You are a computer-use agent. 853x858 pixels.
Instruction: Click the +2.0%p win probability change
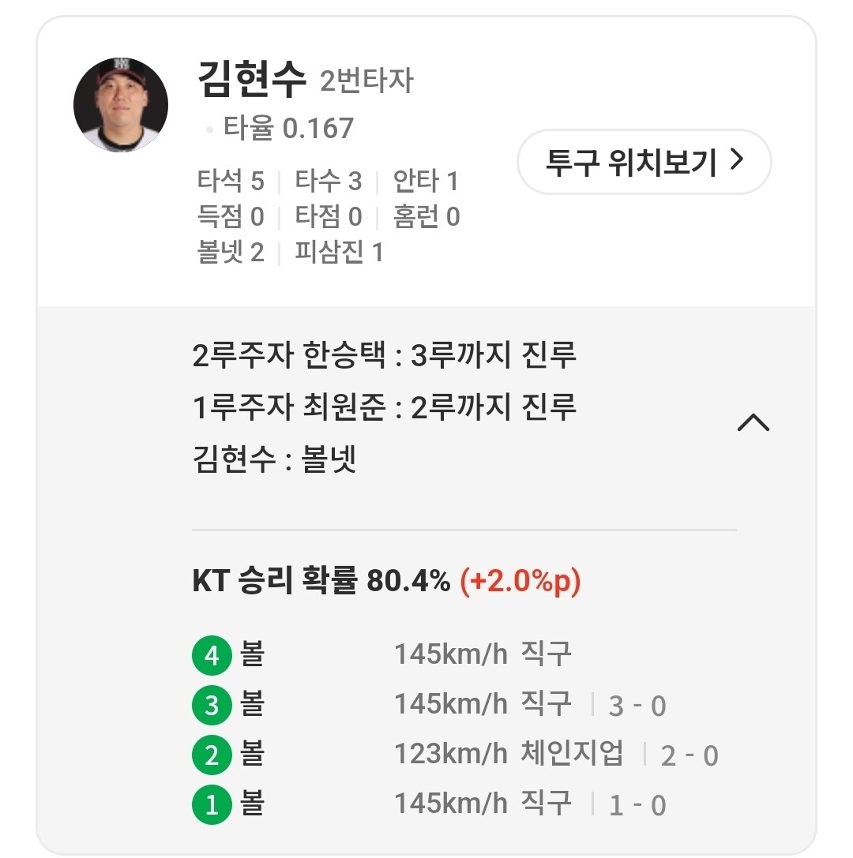(x=520, y=582)
